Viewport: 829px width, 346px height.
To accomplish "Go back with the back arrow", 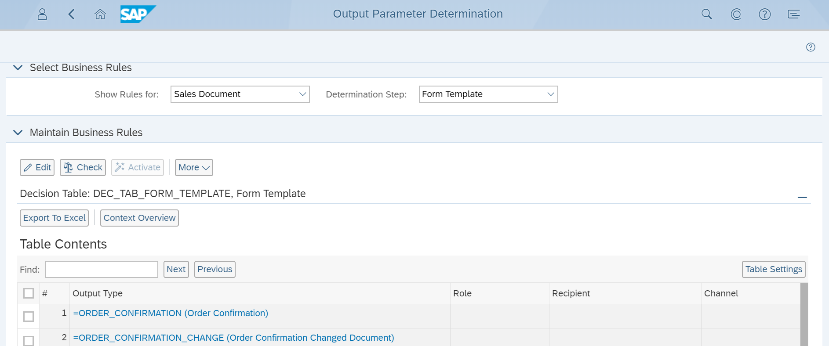I will (x=71, y=14).
